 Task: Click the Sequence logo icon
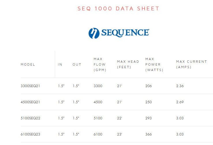click(x=94, y=33)
